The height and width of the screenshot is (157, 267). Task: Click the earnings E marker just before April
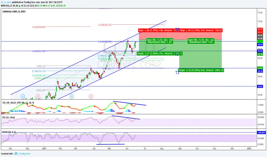tap(91, 96)
